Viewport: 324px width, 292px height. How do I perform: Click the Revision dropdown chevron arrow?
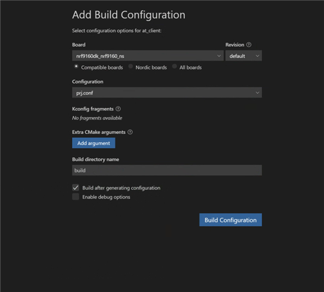pyautogui.click(x=257, y=55)
